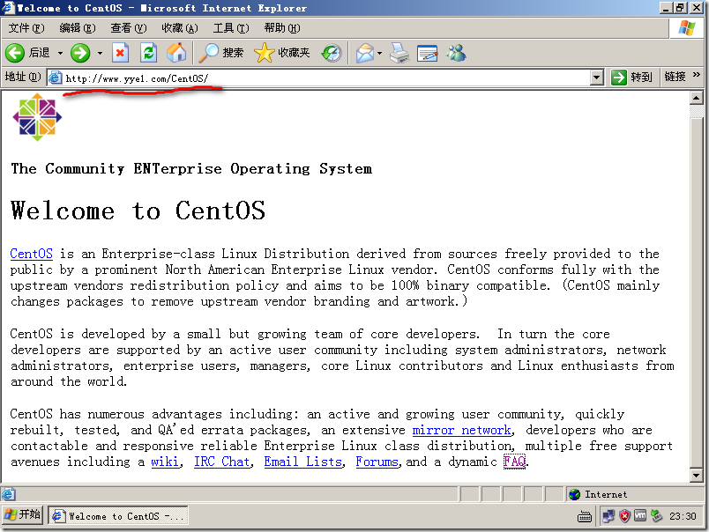Viewport: 709px width, 532px height.
Task: Print the page with the printer icon
Action: coord(399,54)
